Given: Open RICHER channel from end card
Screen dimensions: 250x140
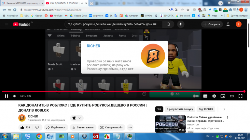Looking at the screenshot, I should pyautogui.click(x=93, y=46).
